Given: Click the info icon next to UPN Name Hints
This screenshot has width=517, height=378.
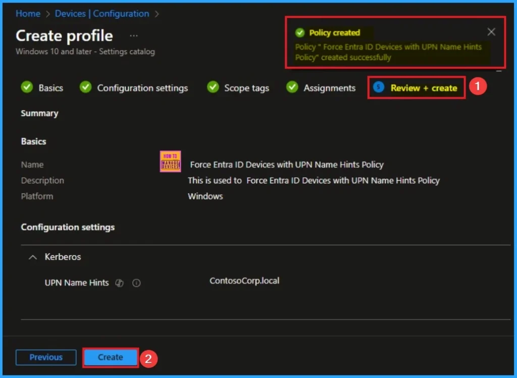Looking at the screenshot, I should tap(136, 283).
